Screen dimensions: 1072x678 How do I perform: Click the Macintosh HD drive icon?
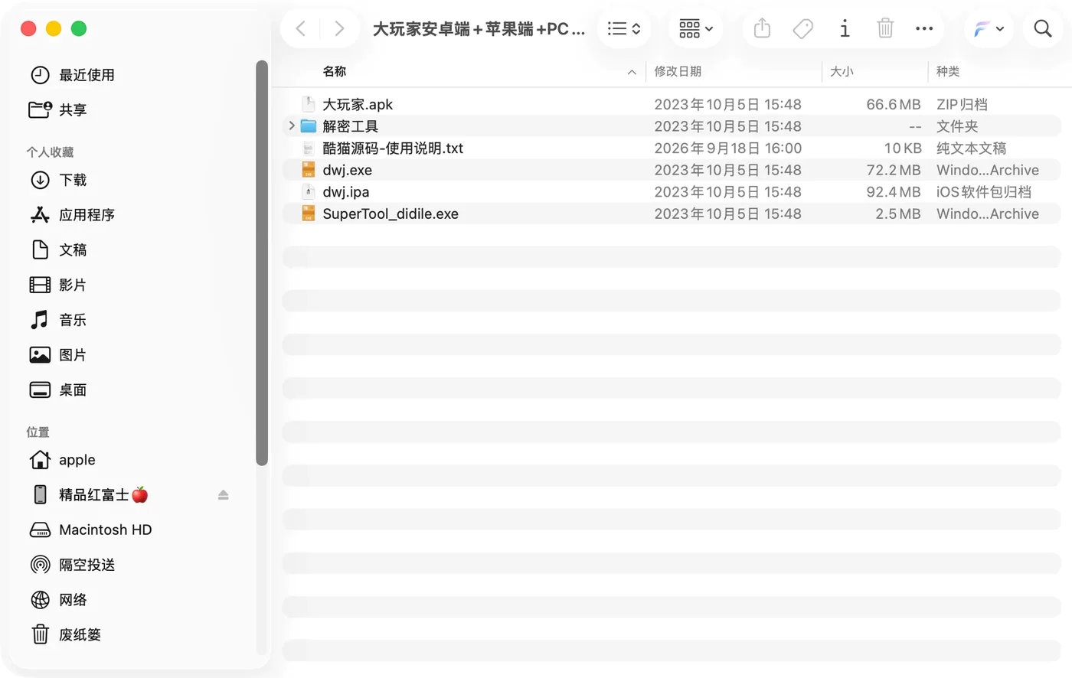40,530
